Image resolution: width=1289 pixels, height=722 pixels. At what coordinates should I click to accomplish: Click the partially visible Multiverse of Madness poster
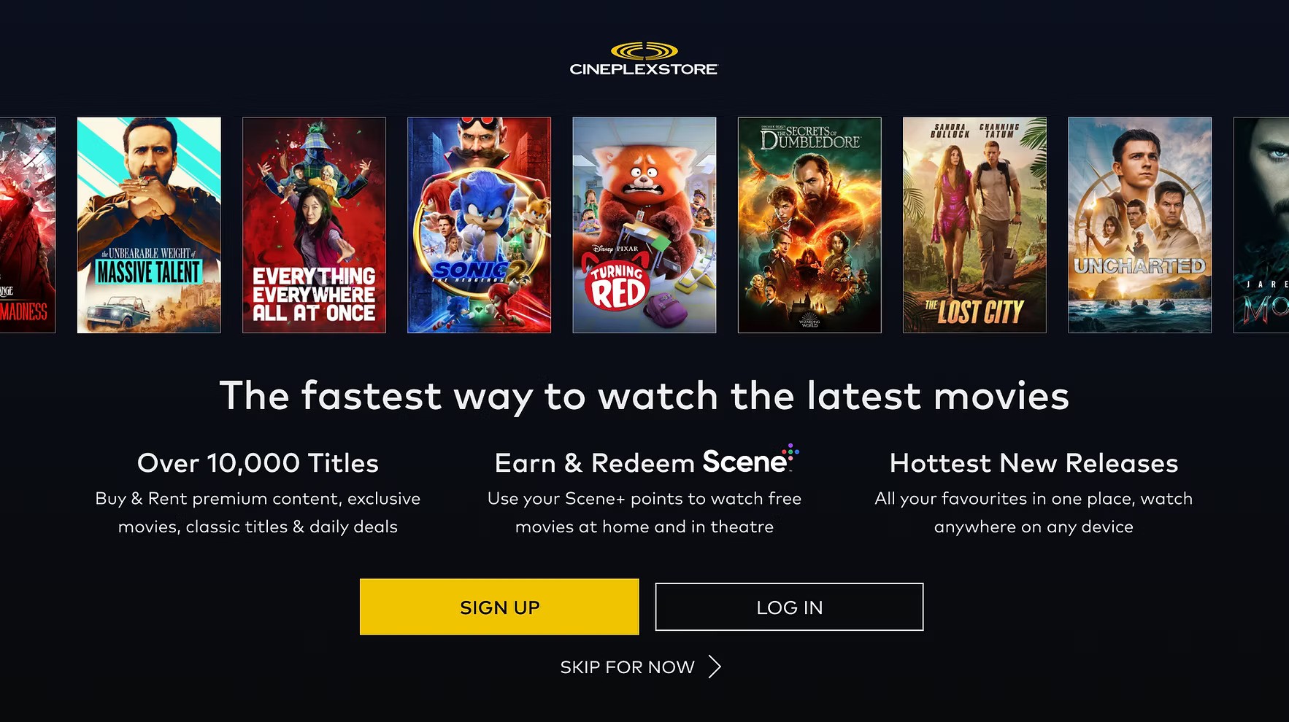[x=28, y=225]
